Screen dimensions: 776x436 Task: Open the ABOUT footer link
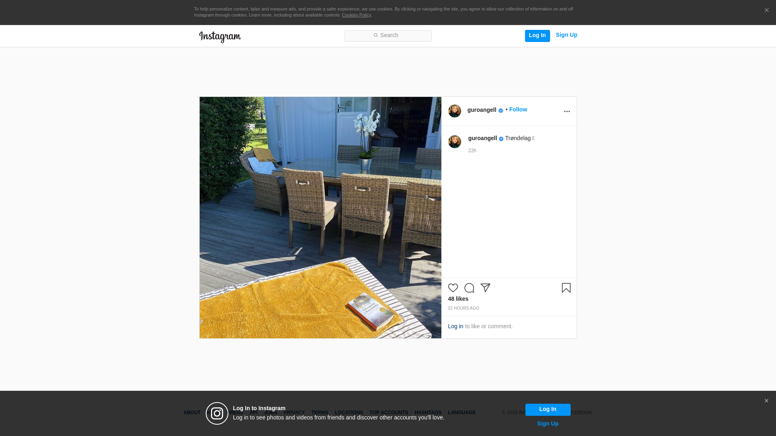(x=192, y=413)
